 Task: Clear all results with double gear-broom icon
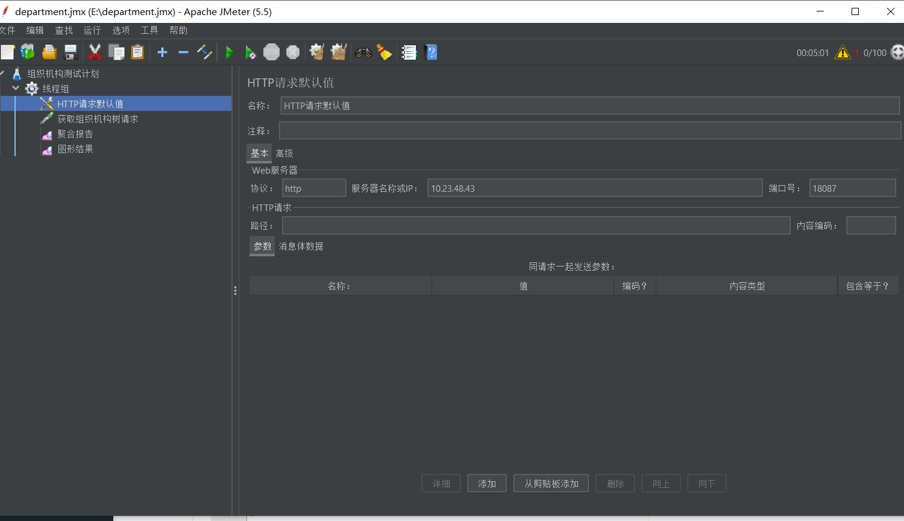(x=339, y=52)
